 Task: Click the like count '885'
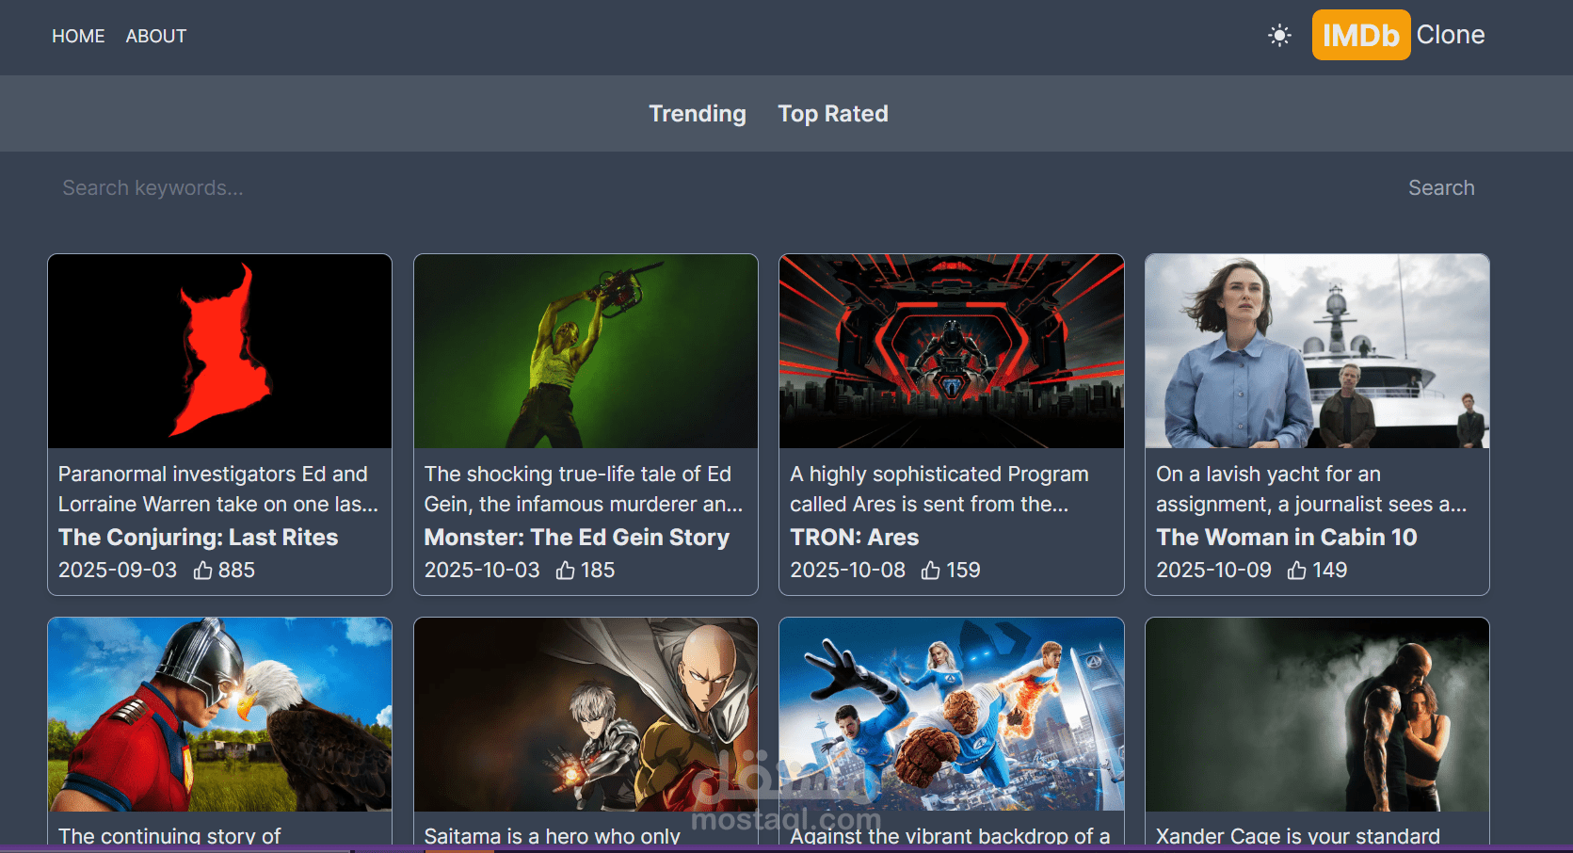pyautogui.click(x=236, y=571)
